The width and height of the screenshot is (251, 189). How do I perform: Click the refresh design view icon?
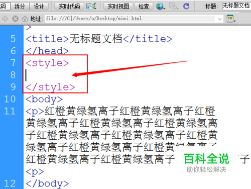click(x=186, y=7)
